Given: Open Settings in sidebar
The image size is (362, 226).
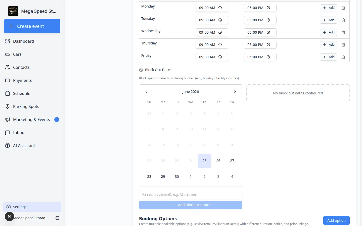Looking at the screenshot, I should coord(32,207).
